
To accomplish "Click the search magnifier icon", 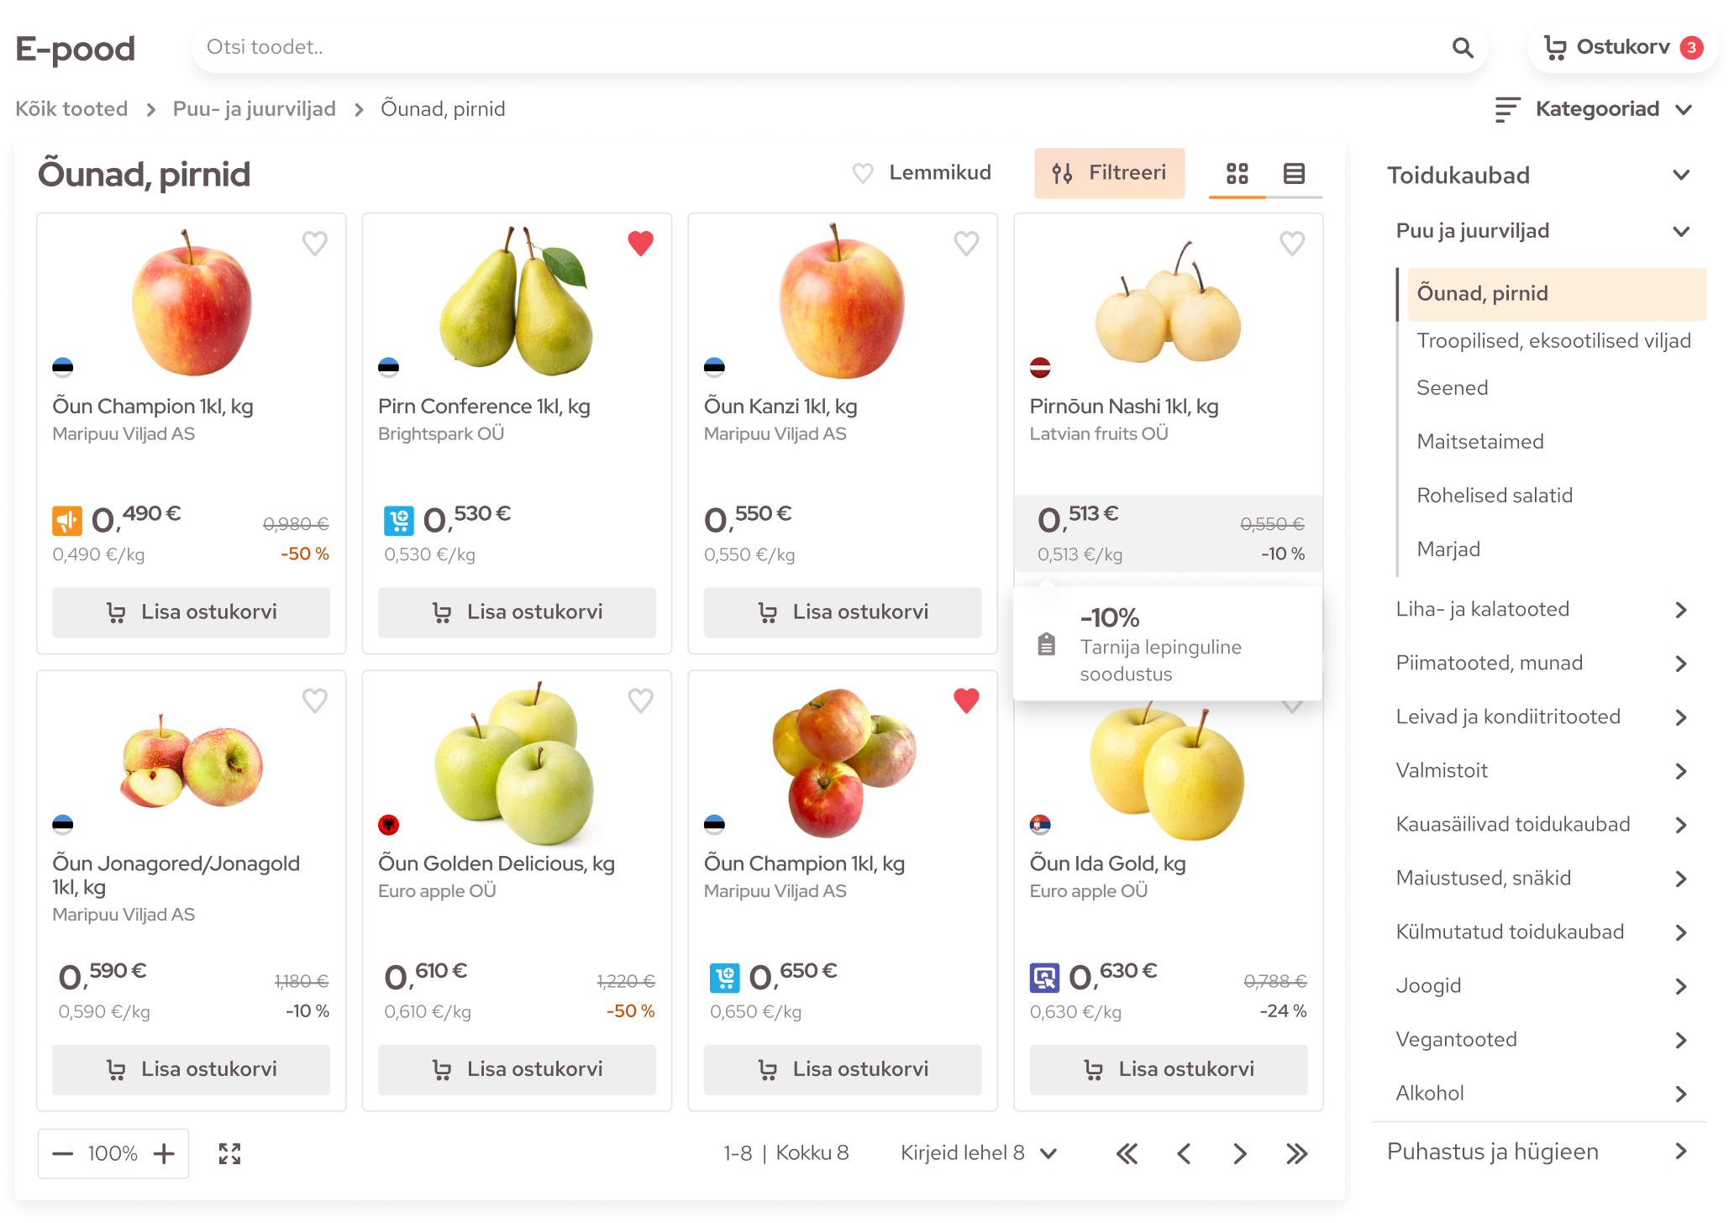I will (1463, 48).
